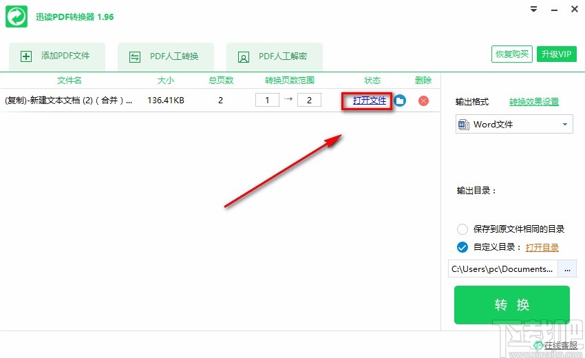Viewport: 585px width, 358px height.
Task: Click the 状态 column header
Action: tap(372, 81)
